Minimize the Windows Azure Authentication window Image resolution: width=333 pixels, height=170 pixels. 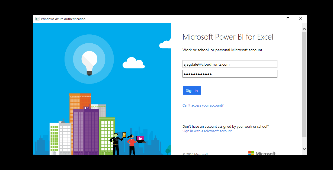276,19
